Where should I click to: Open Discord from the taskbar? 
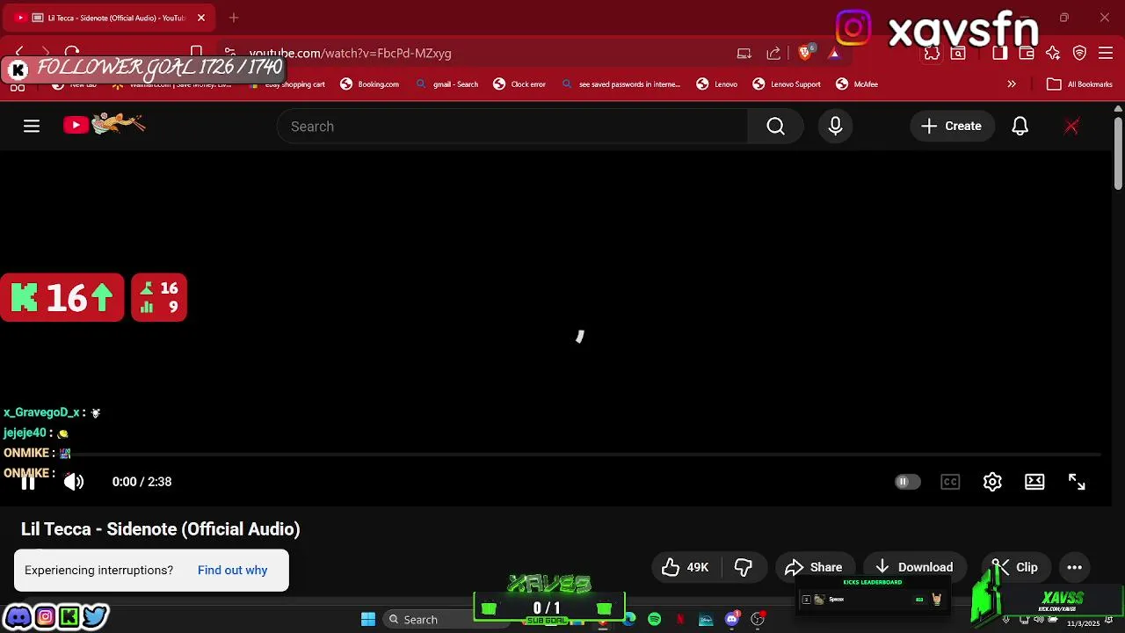click(x=731, y=620)
